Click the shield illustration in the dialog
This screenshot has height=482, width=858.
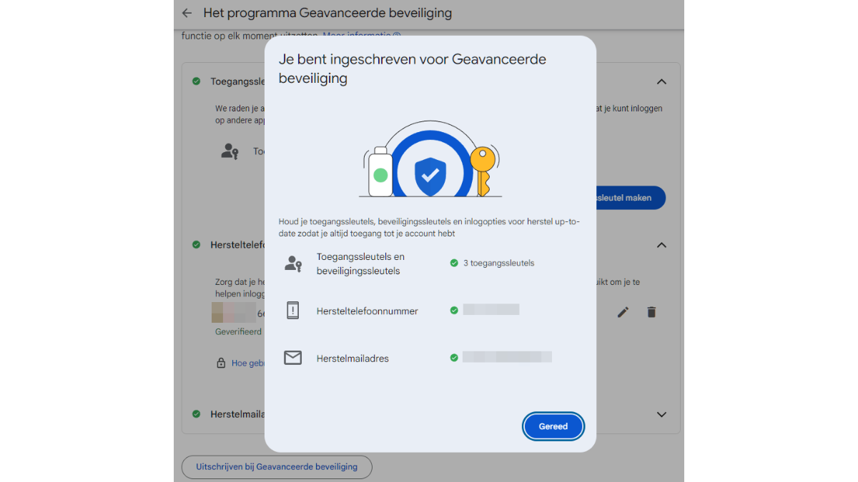430,174
